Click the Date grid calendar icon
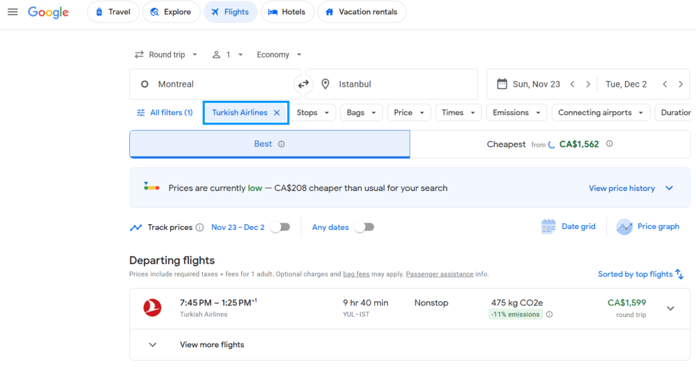 click(548, 227)
